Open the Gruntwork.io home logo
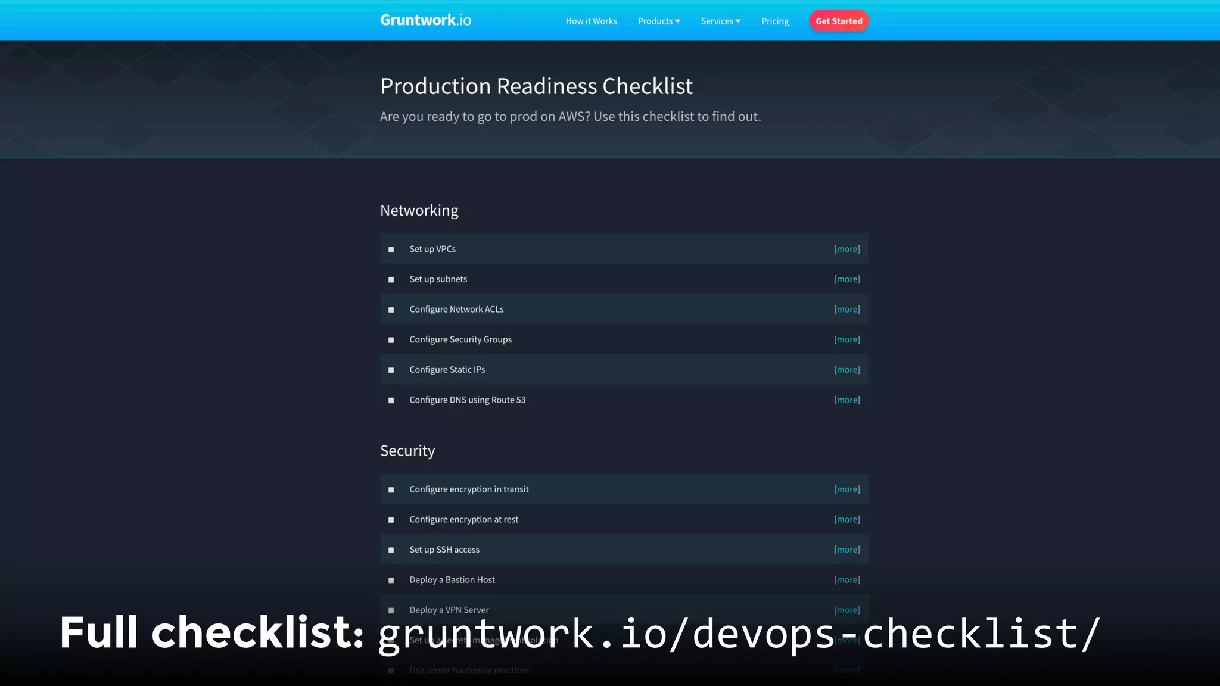The image size is (1220, 686). click(425, 20)
